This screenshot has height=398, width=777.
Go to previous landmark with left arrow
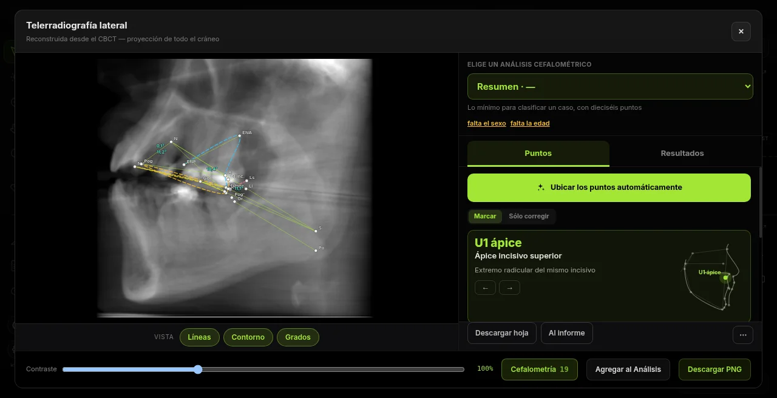coord(485,288)
